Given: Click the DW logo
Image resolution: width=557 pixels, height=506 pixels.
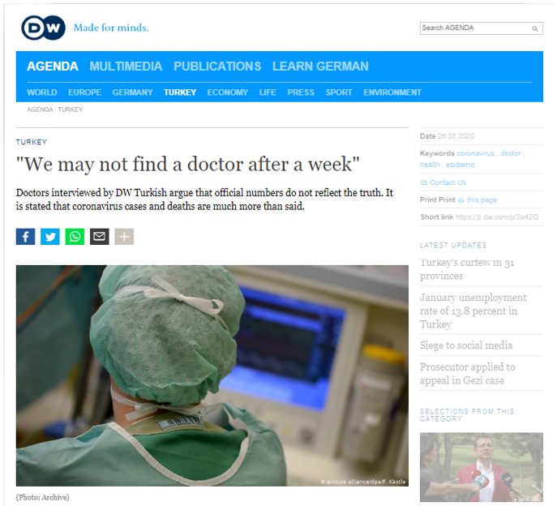Looking at the screenshot, I should [x=43, y=28].
